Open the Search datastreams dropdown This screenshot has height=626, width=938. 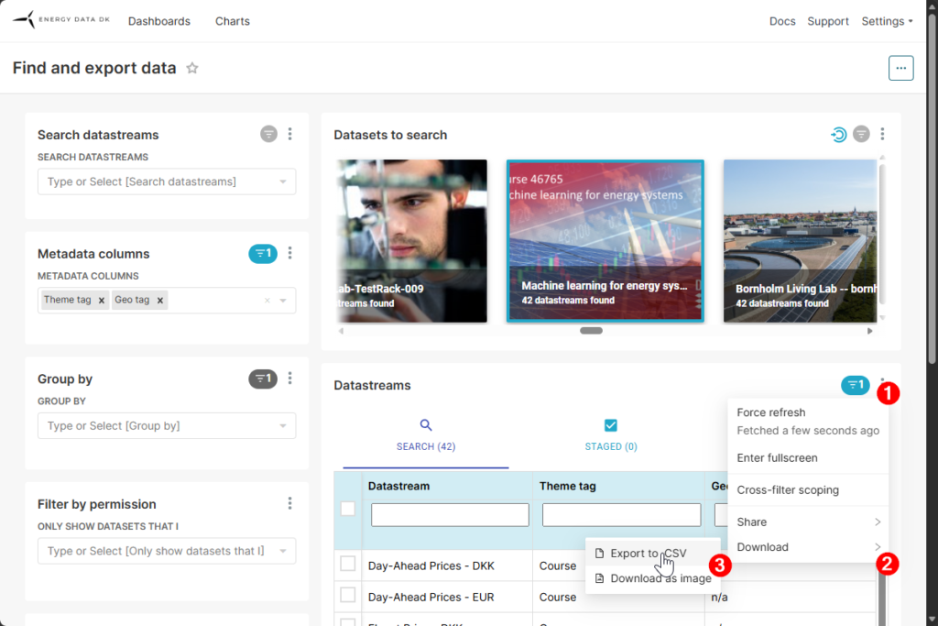(167, 182)
